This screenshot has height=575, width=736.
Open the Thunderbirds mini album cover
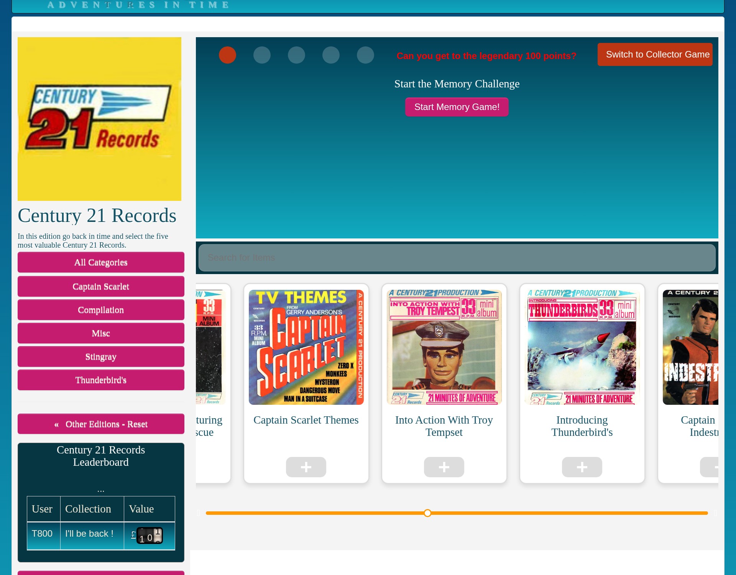(x=582, y=347)
